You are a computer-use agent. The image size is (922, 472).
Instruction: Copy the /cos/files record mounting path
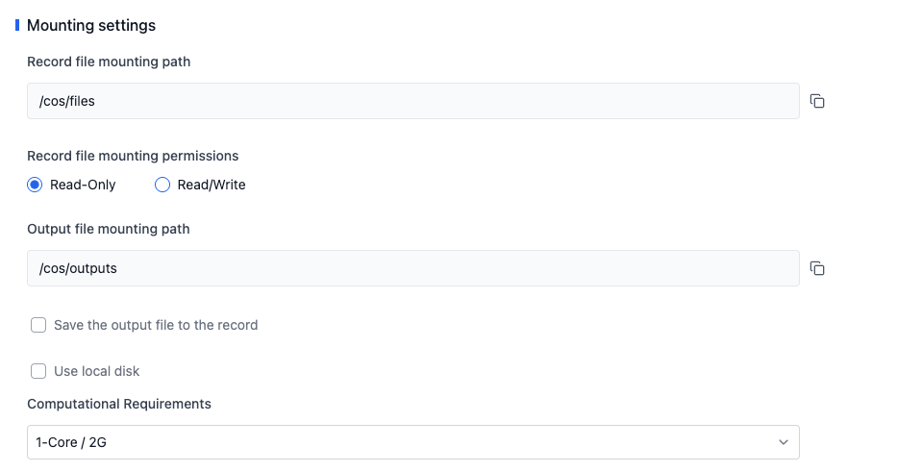pyautogui.click(x=817, y=101)
